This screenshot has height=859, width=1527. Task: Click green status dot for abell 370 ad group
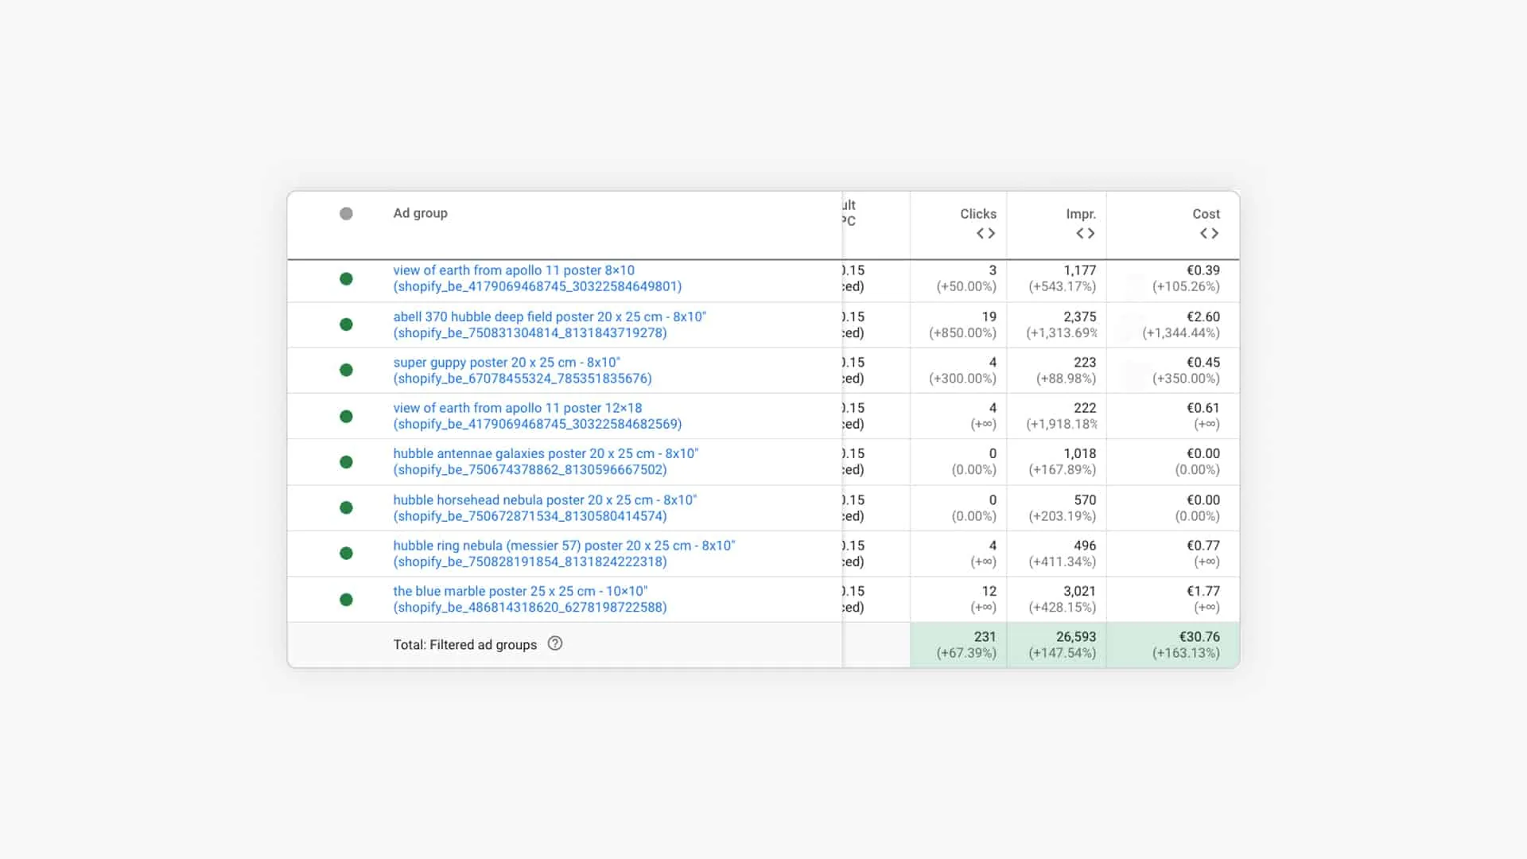pos(346,325)
